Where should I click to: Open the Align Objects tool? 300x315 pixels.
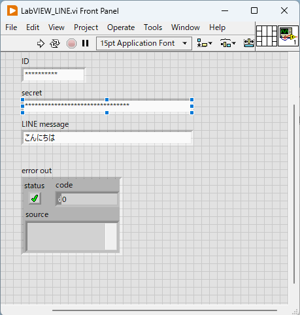pos(202,43)
